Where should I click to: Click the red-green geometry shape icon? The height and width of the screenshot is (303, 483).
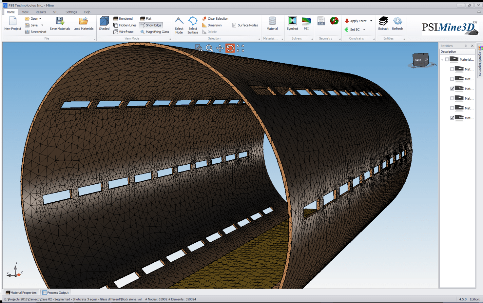(x=334, y=21)
